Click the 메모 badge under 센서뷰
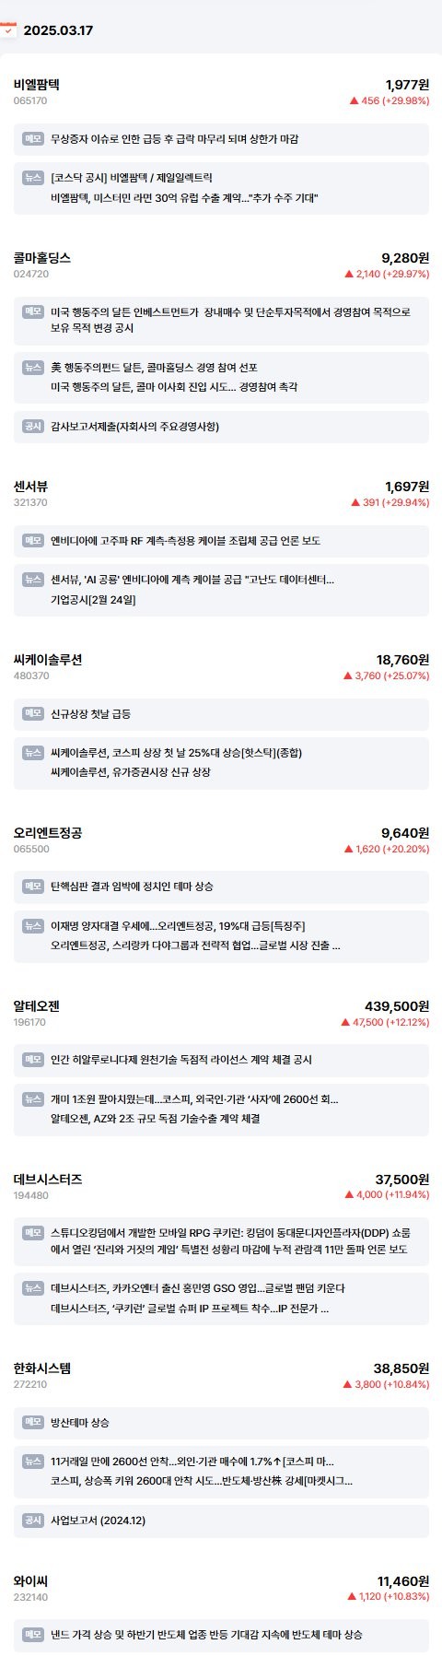The image size is (442, 1656). pos(33,541)
